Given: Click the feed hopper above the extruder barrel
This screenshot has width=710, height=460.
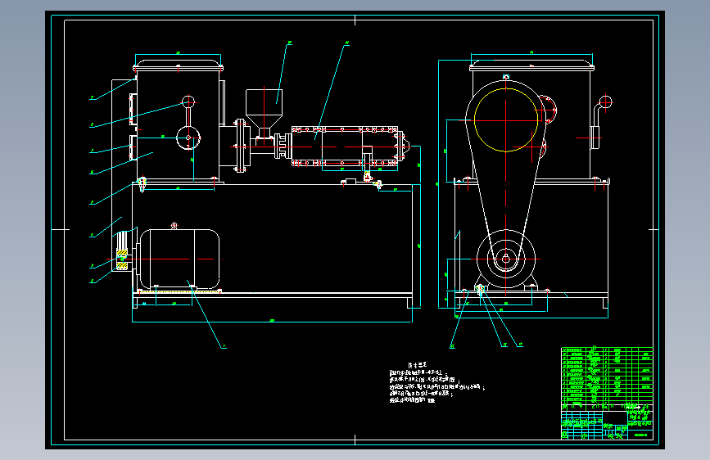Looking at the screenshot, I should (264, 115).
